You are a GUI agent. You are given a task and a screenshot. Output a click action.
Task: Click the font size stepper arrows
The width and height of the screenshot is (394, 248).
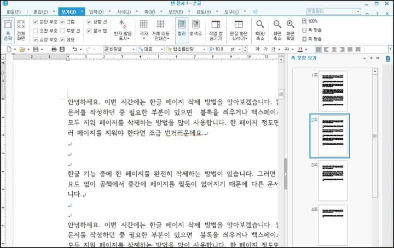[x=245, y=49]
